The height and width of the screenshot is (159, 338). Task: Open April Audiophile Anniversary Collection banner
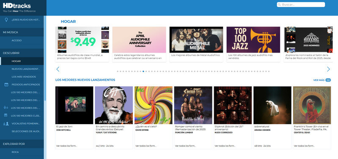(x=139, y=40)
